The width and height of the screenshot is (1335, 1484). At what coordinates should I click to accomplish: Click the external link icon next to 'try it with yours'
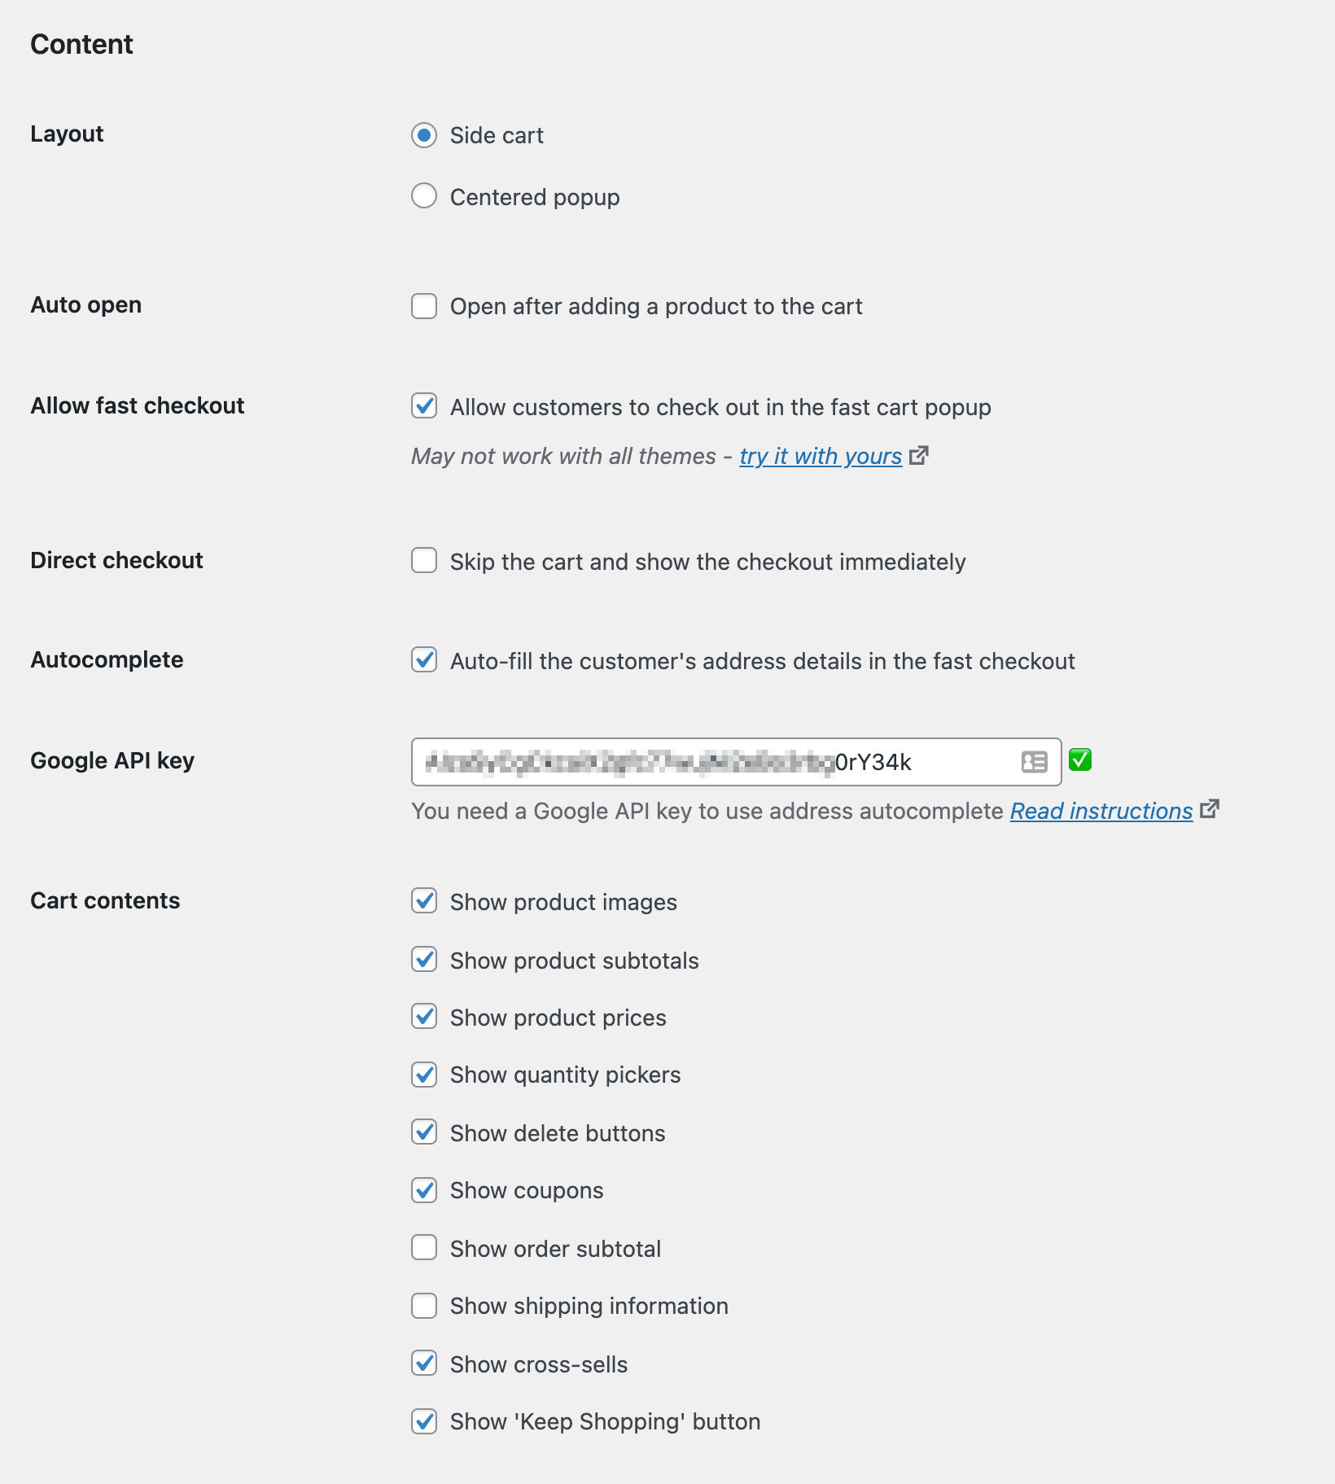(919, 455)
